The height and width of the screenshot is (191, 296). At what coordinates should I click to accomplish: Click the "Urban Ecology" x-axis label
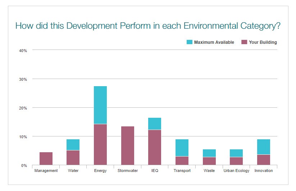236,171
